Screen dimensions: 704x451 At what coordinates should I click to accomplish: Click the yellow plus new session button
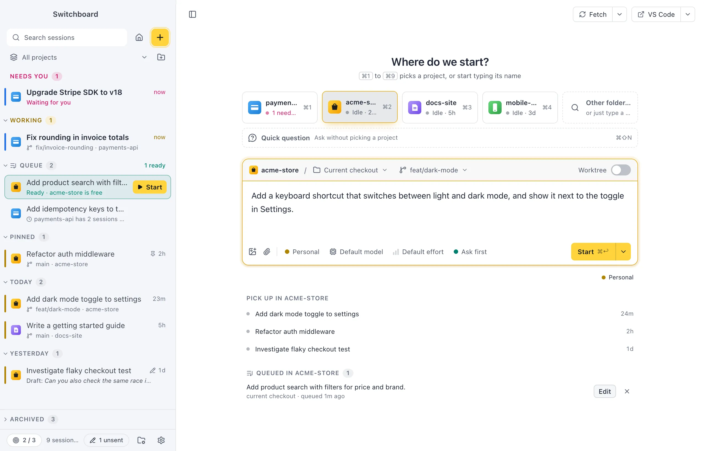pyautogui.click(x=160, y=37)
